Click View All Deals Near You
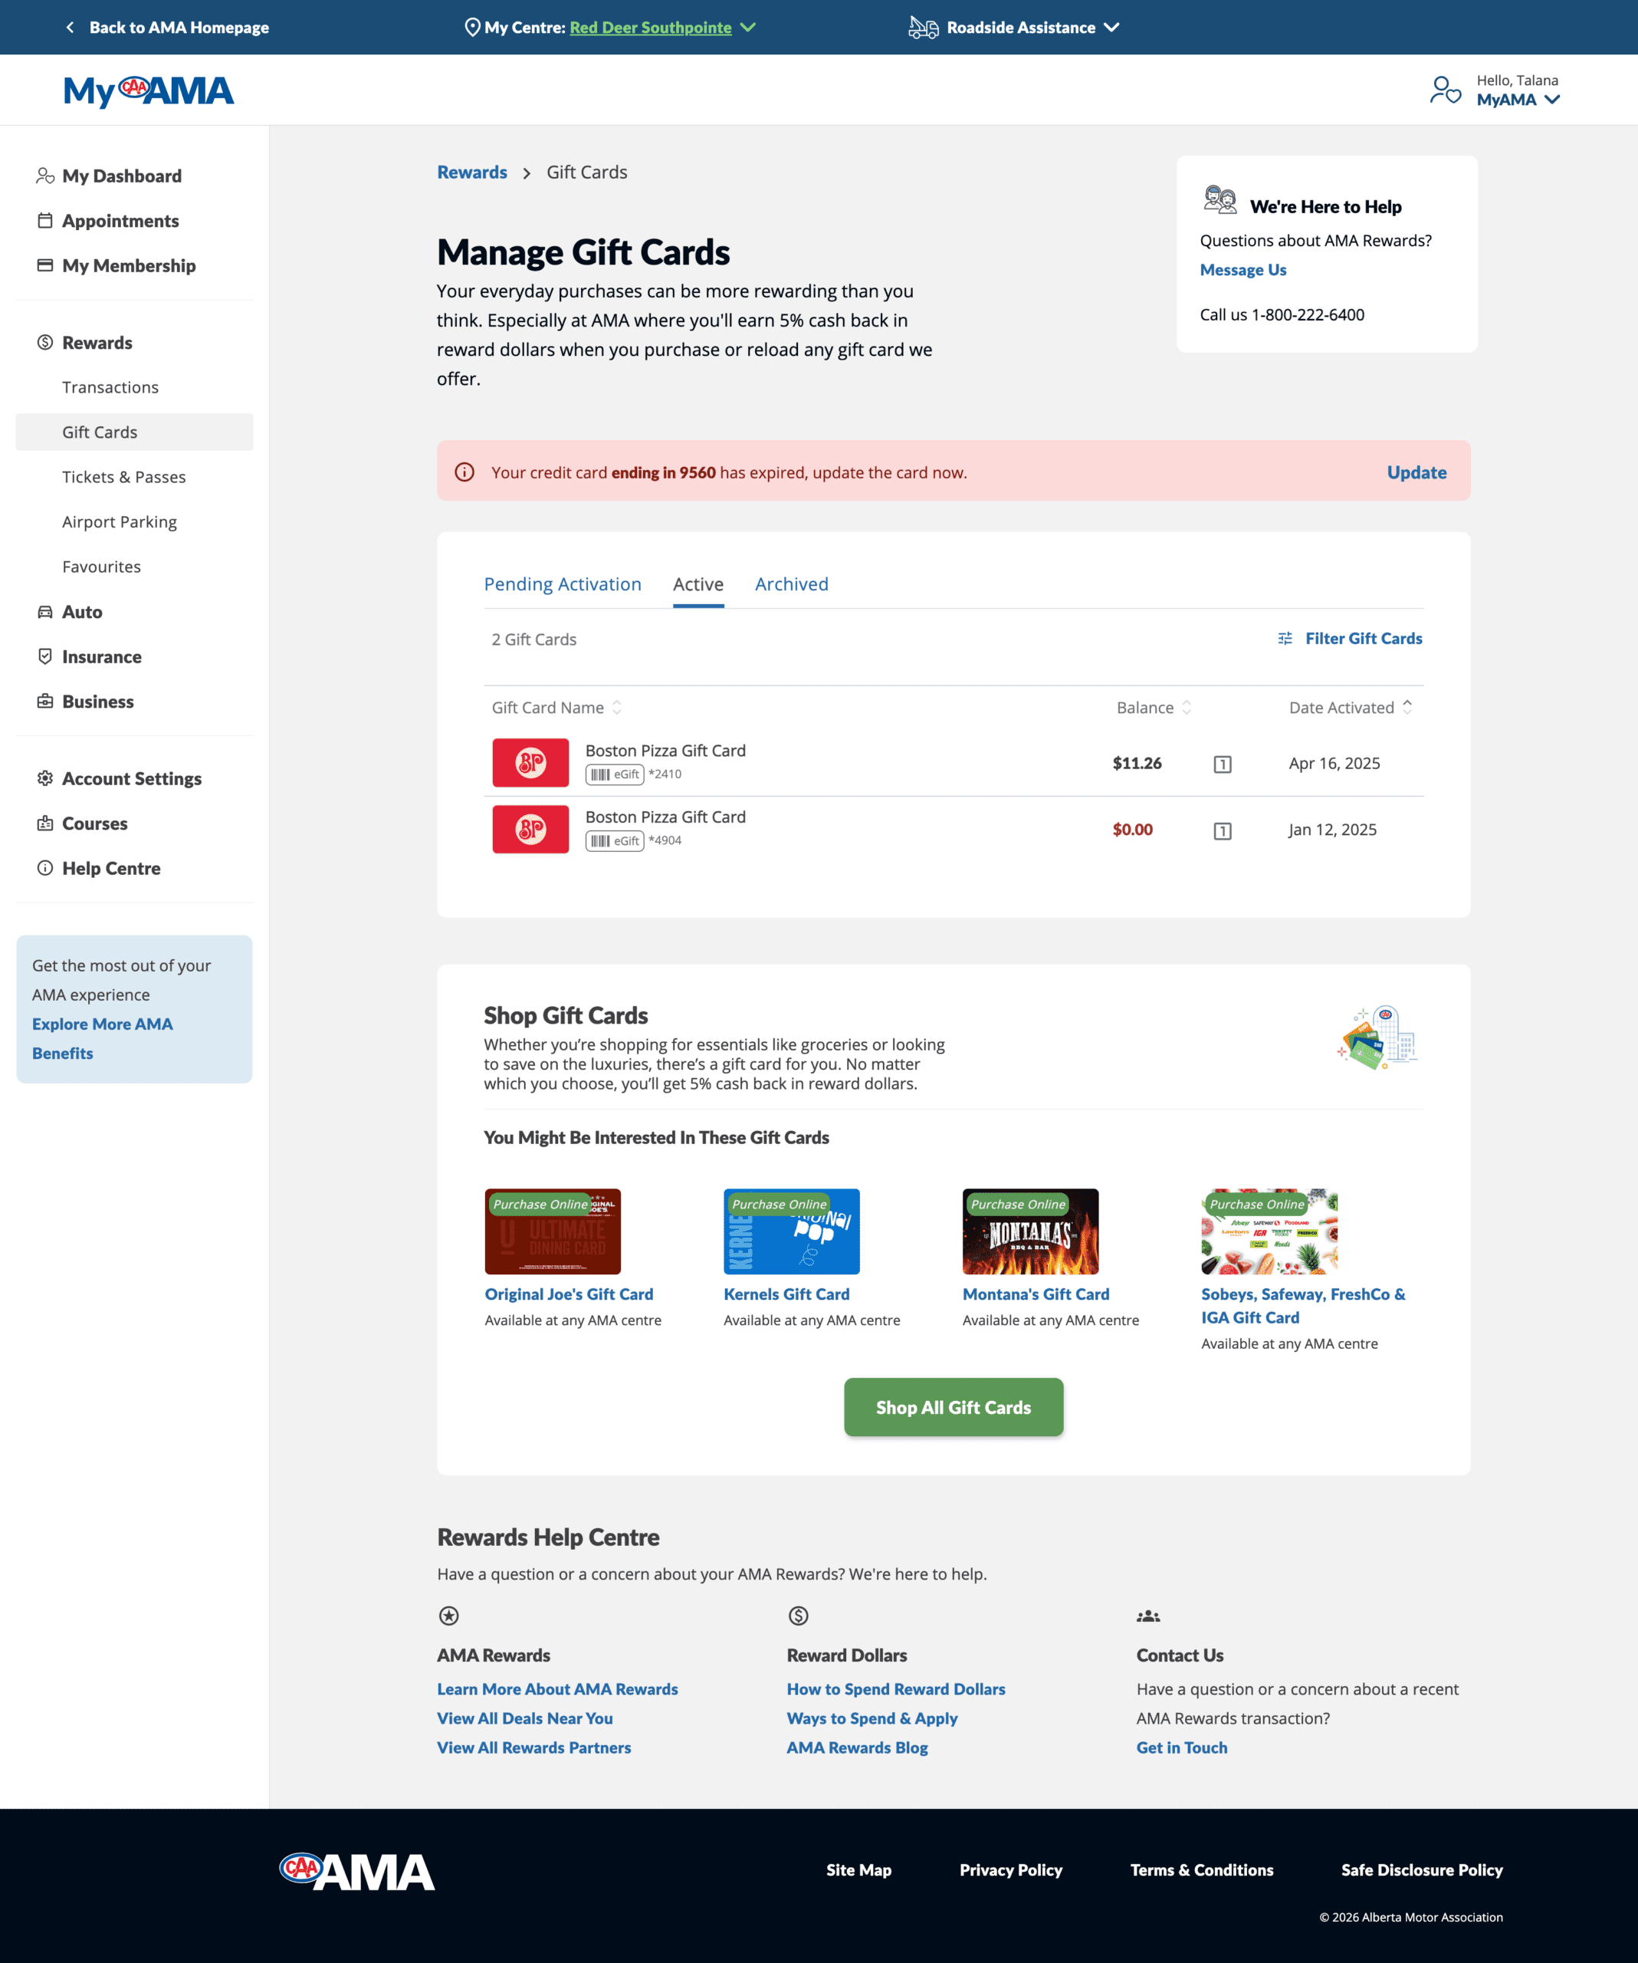This screenshot has width=1638, height=1963. point(524,1718)
